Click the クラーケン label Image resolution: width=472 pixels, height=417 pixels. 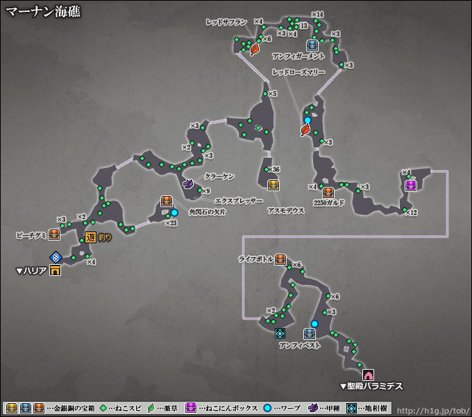(x=219, y=177)
